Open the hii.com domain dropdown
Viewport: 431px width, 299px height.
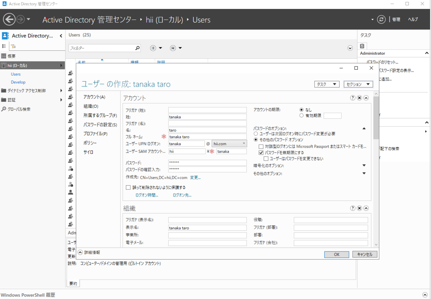pyautogui.click(x=243, y=143)
